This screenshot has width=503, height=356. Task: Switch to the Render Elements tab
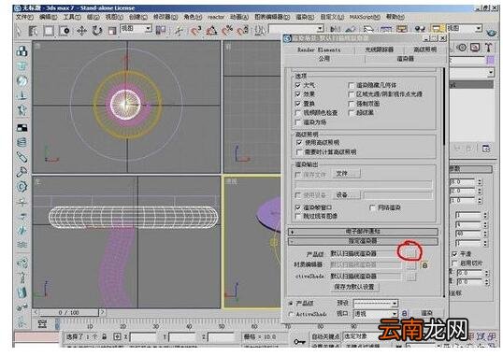click(319, 50)
